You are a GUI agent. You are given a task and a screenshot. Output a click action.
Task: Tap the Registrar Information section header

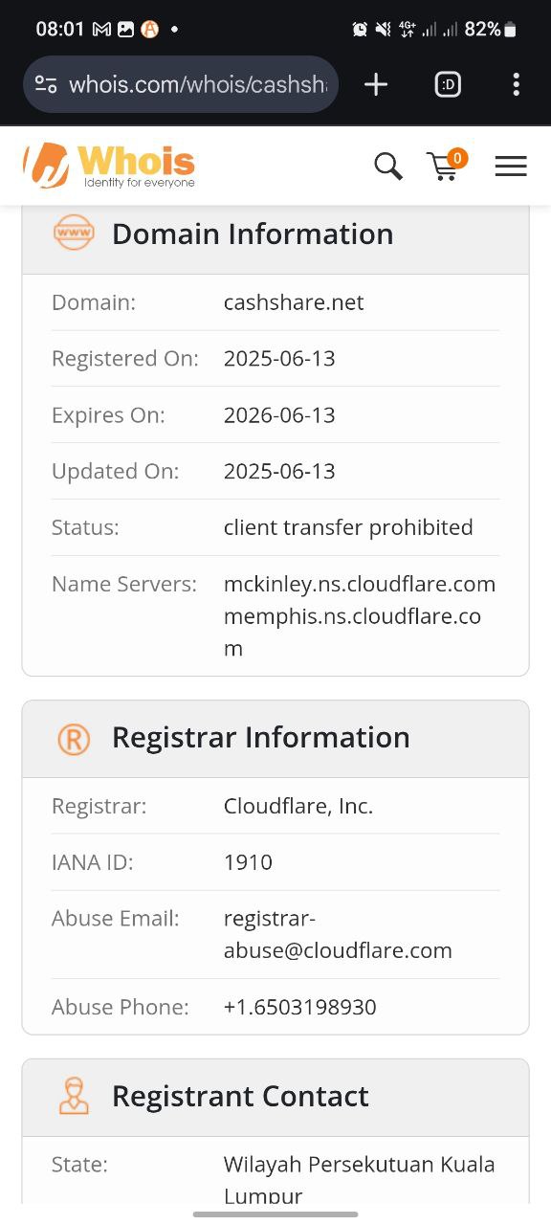pos(275,739)
